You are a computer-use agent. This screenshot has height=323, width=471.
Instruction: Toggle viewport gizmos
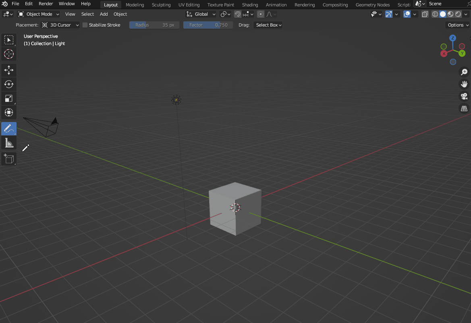[x=389, y=14]
